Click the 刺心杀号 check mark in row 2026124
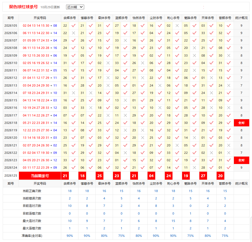 click(177, 168)
